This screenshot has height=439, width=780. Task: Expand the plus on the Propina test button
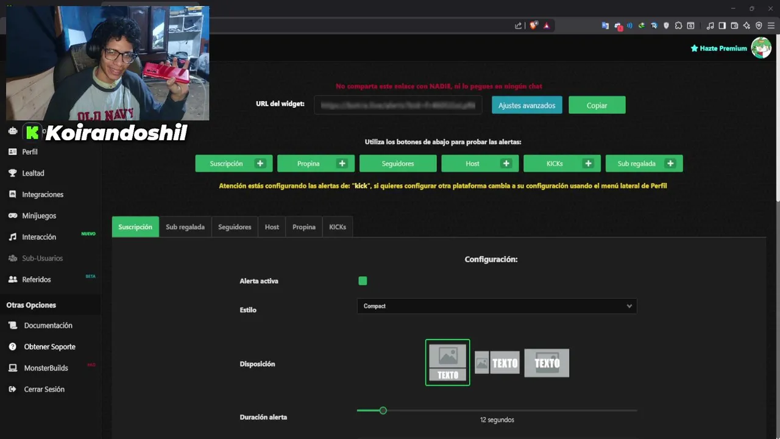[342, 163]
